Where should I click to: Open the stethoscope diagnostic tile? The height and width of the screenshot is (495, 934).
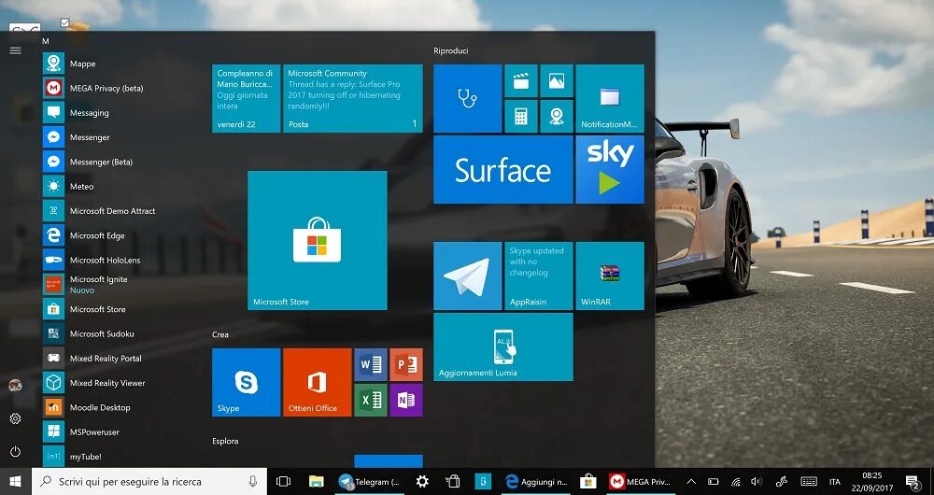point(468,98)
